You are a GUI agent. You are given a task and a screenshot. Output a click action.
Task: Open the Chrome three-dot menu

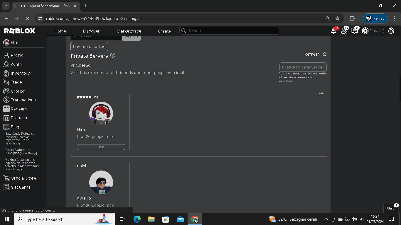(x=395, y=18)
